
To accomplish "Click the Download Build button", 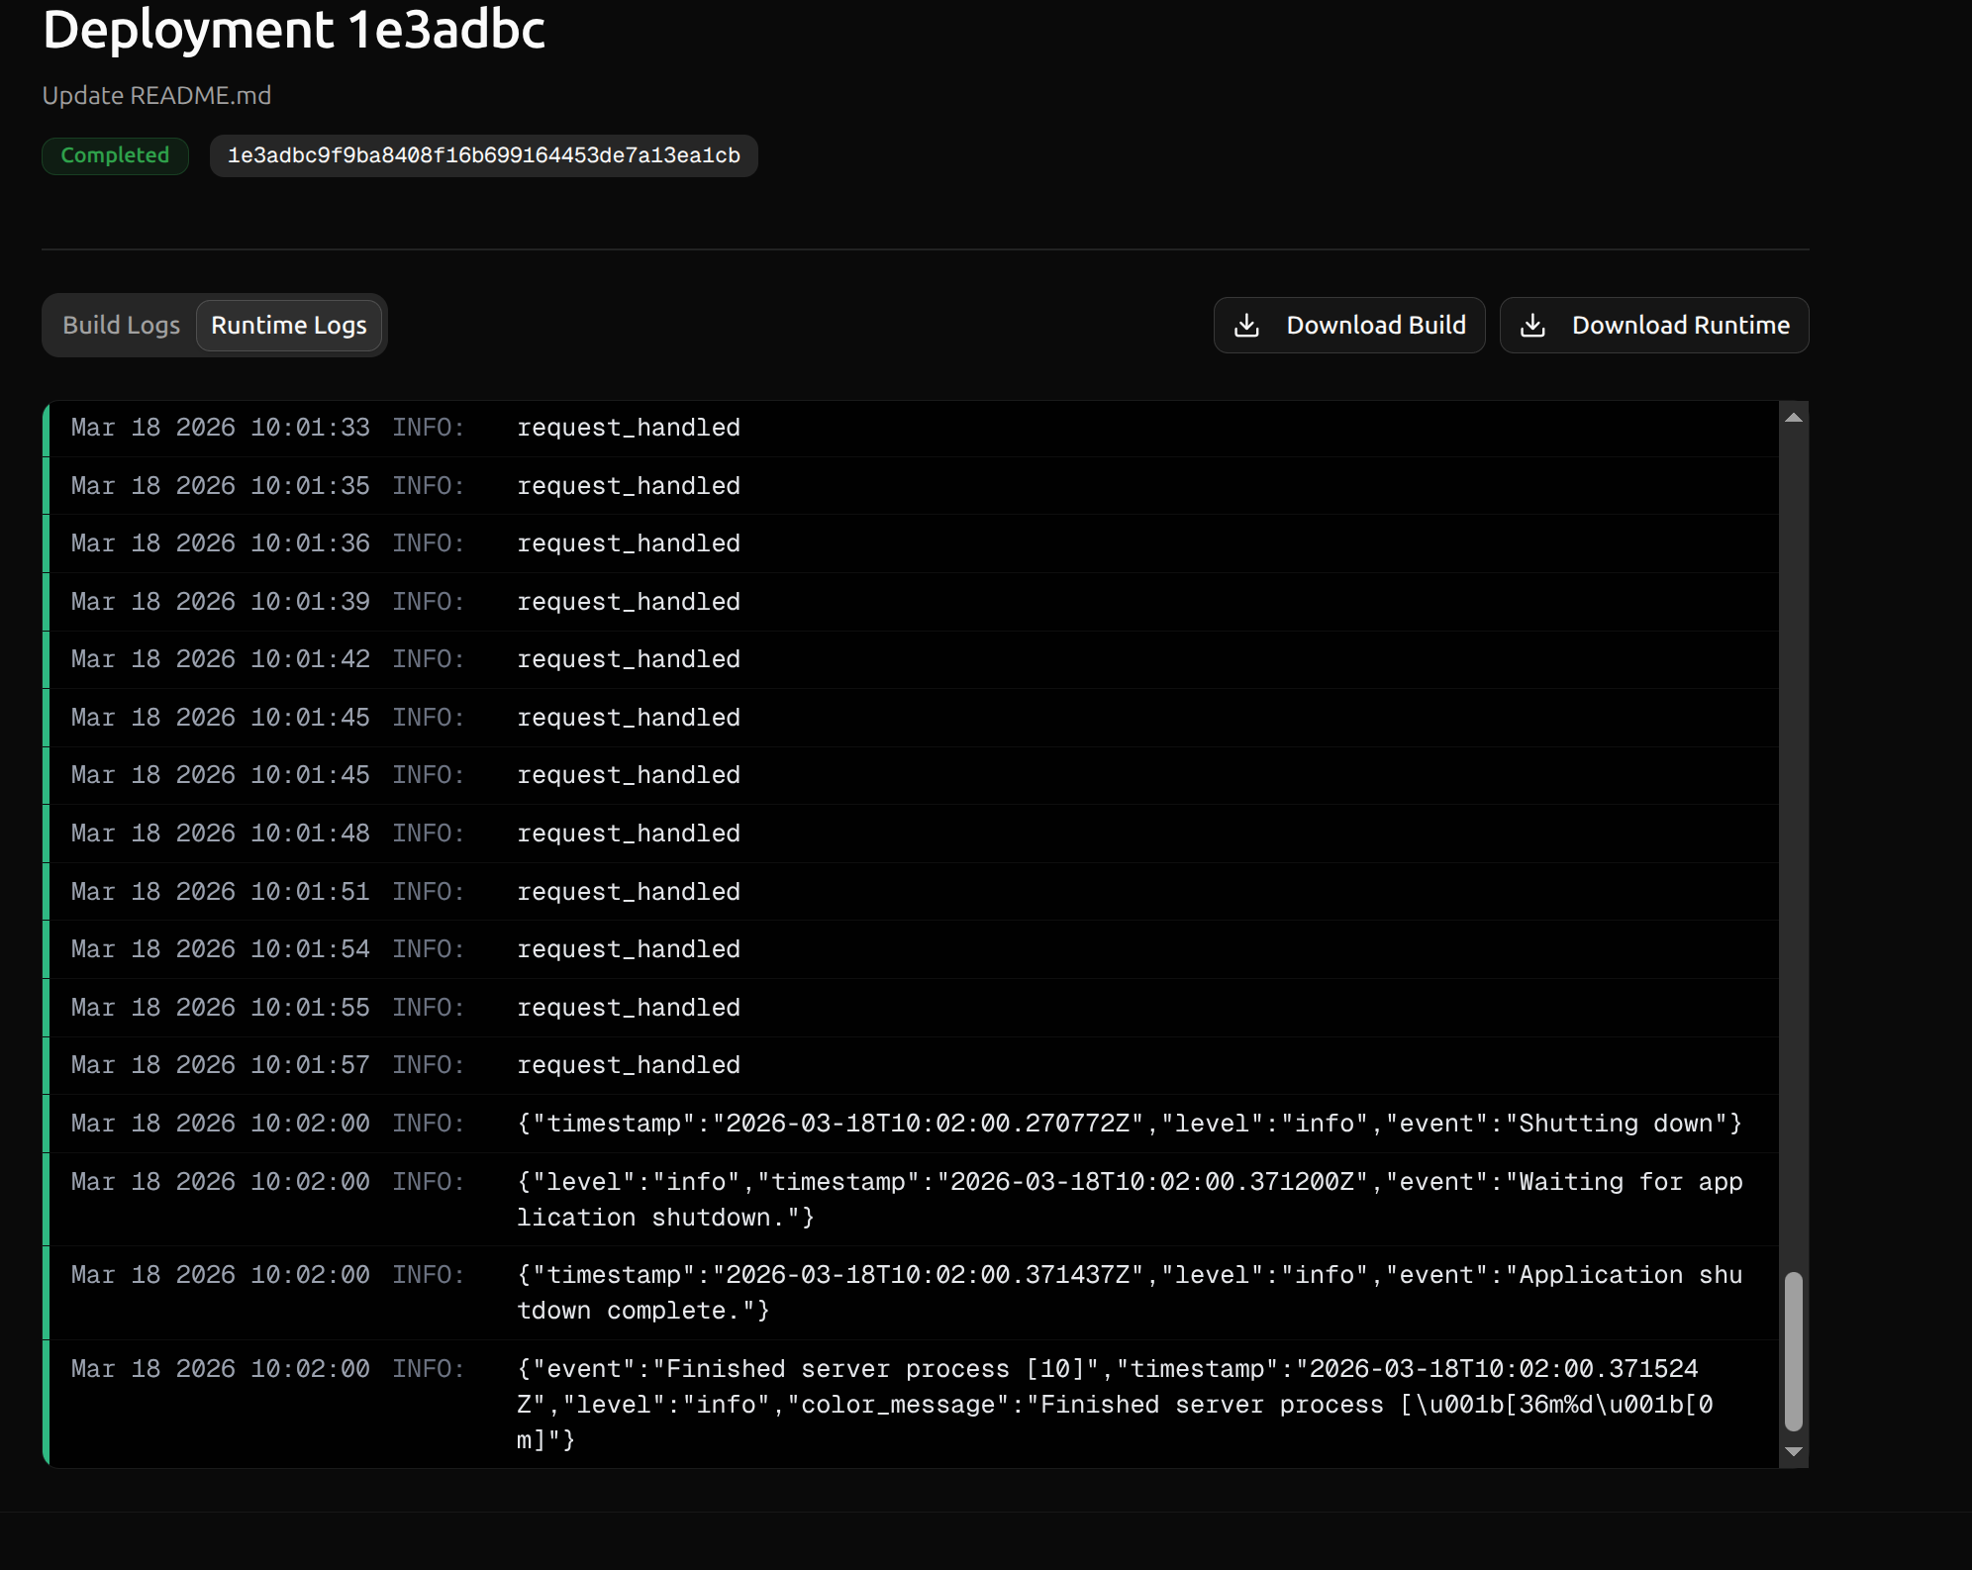I will [x=1348, y=325].
